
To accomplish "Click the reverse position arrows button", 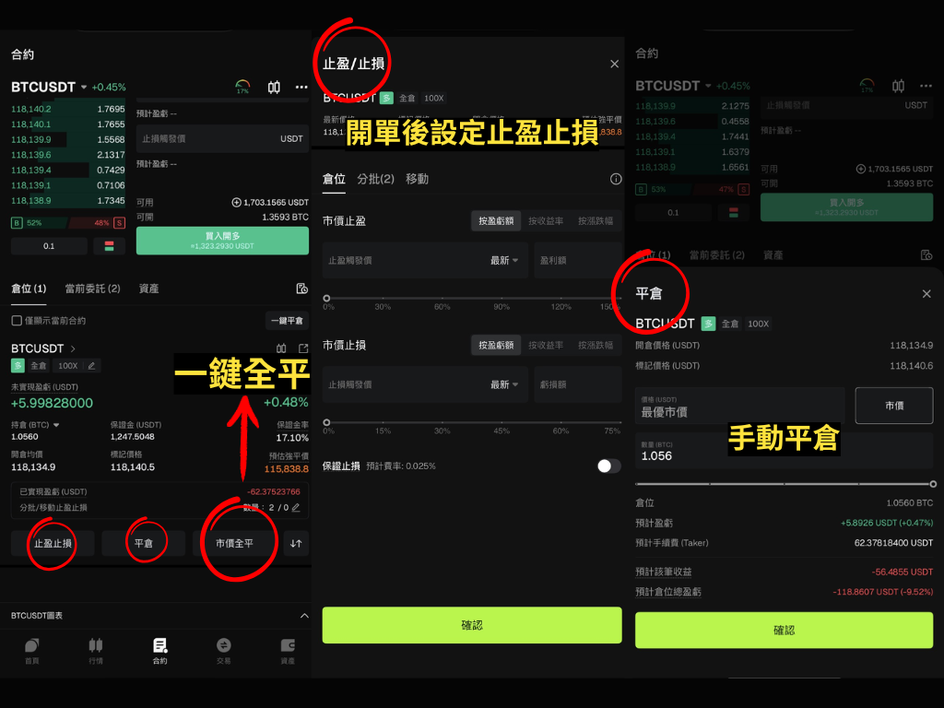I will pos(296,544).
